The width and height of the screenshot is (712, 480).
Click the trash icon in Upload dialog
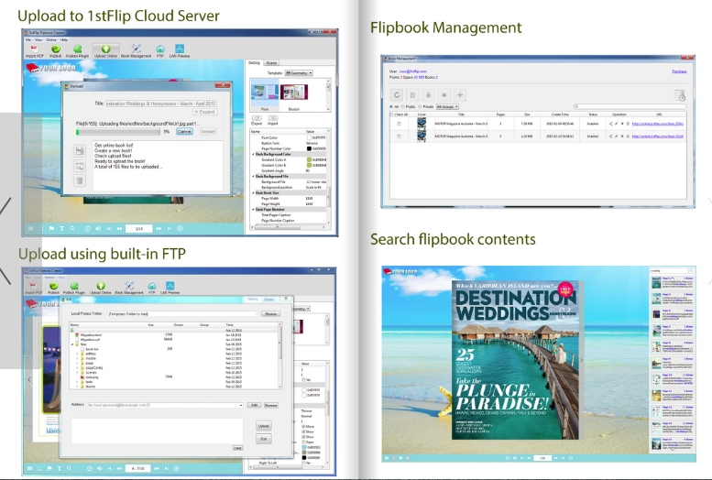pos(80,180)
